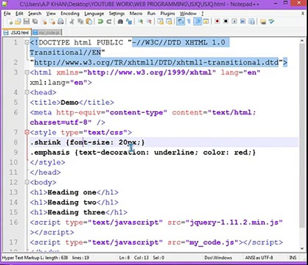
Task: Click the folder plugin icon near toolbar end
Action: click(x=263, y=21)
